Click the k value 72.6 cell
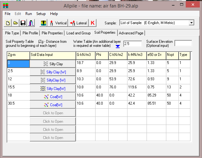 [x=137, y=80]
